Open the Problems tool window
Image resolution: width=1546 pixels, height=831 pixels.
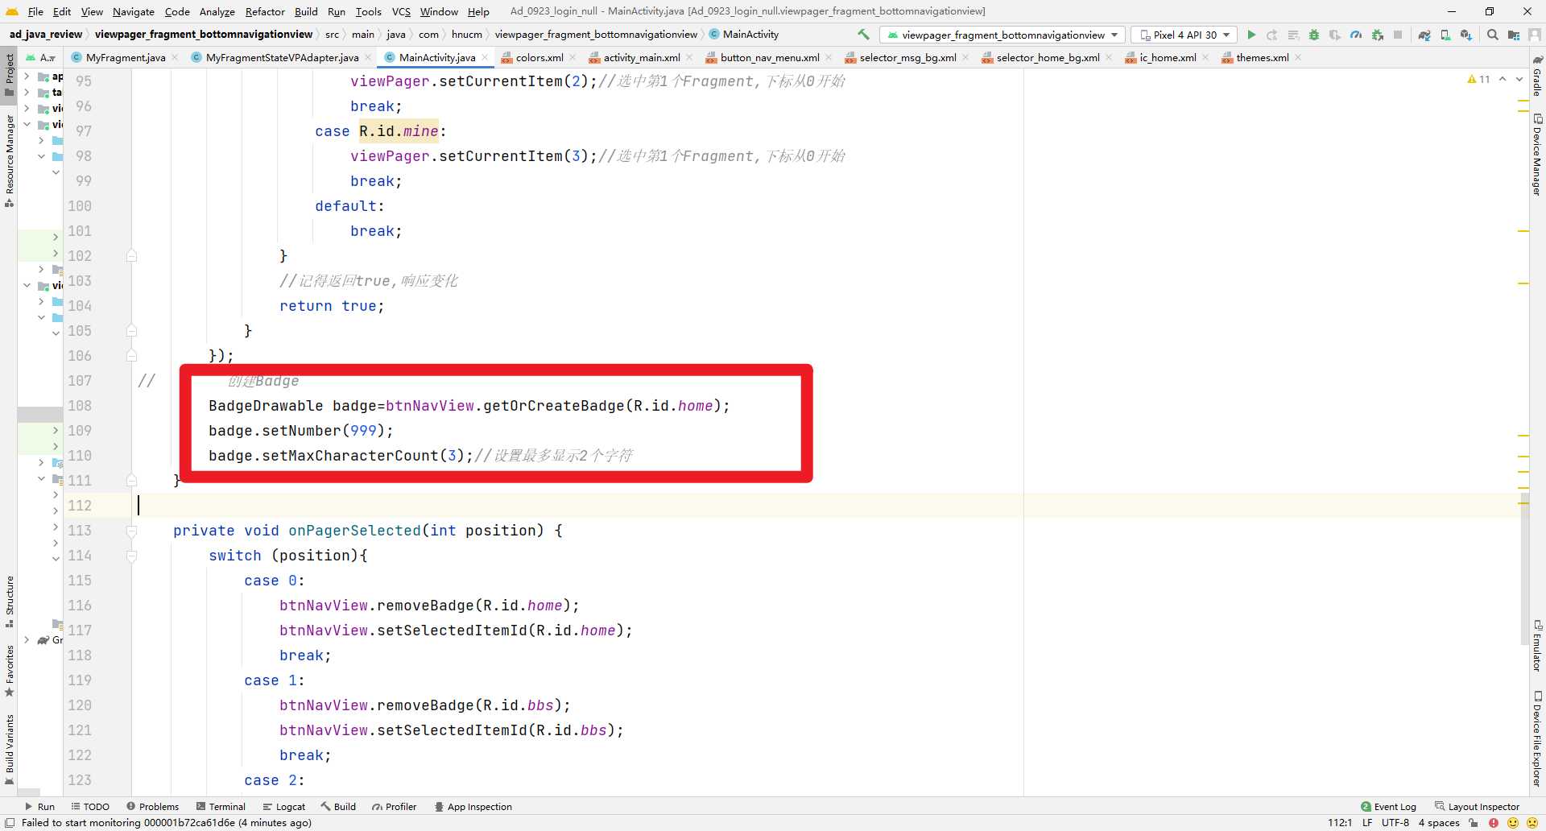pos(152,807)
